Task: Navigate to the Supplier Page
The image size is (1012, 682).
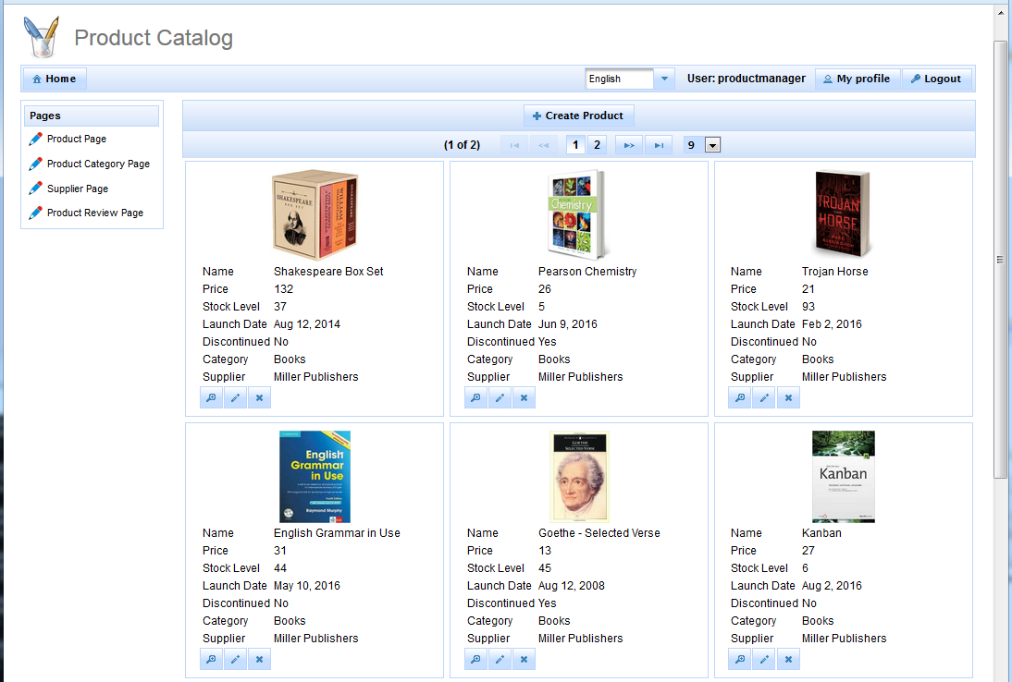Action: (78, 189)
